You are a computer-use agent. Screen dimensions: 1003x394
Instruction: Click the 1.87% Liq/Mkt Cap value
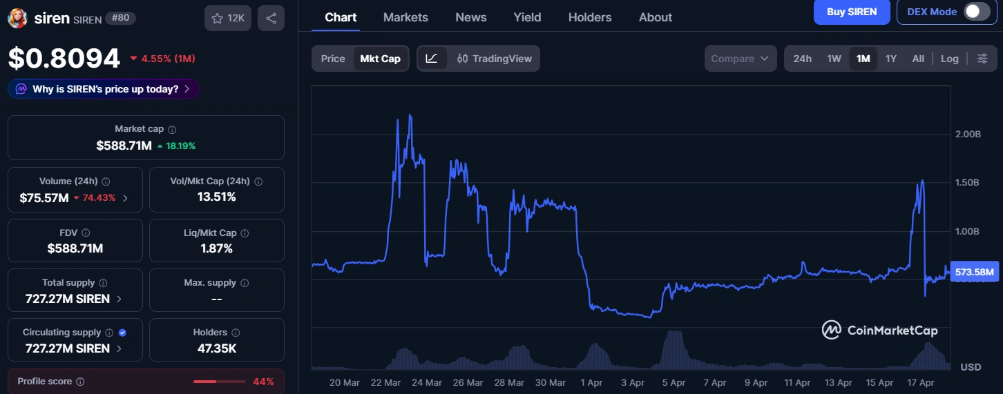217,248
